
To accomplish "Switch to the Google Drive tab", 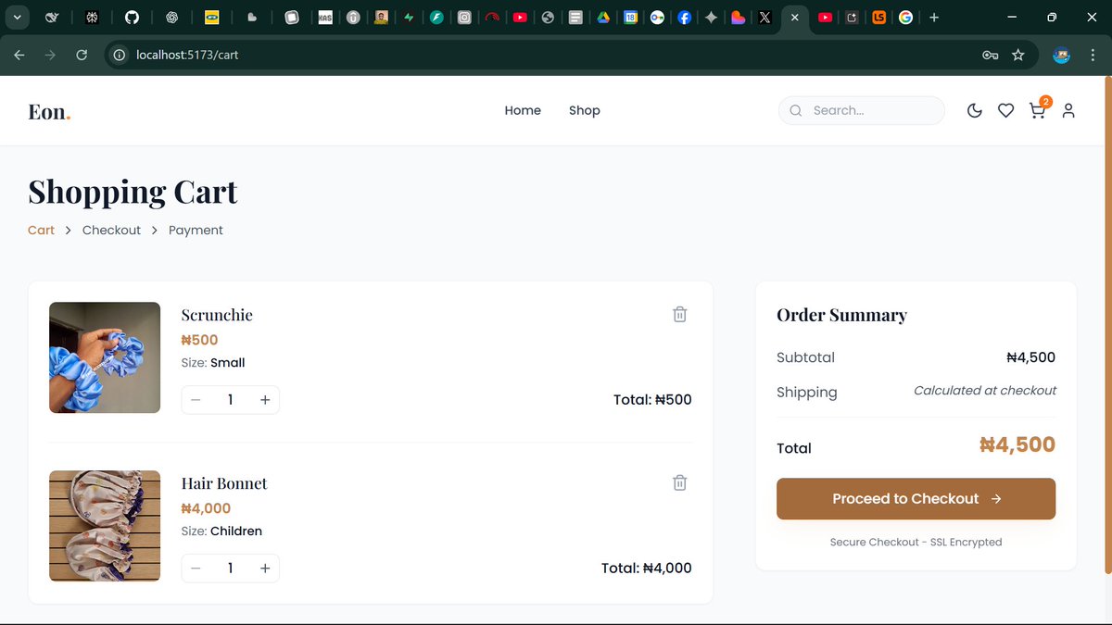I will pos(603,17).
